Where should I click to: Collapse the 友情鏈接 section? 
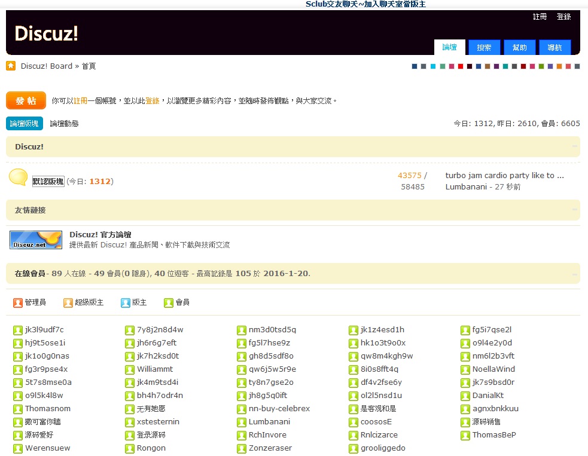(x=574, y=210)
